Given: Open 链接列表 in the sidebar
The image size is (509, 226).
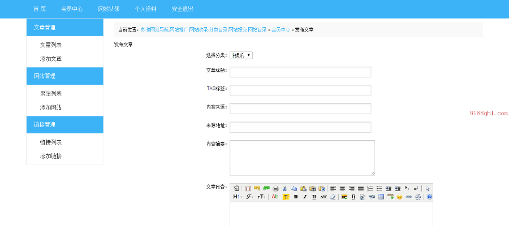Looking at the screenshot, I should tap(51, 142).
